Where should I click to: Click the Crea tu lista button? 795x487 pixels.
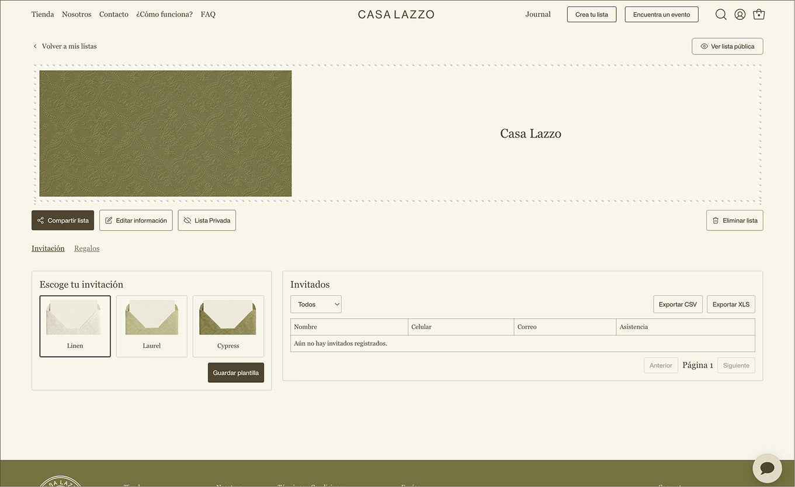(x=592, y=15)
